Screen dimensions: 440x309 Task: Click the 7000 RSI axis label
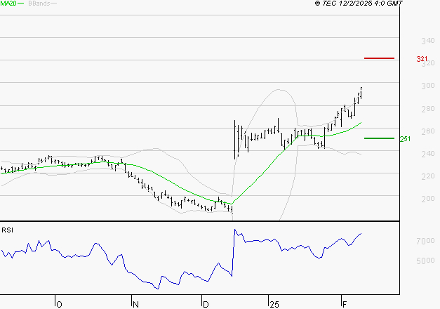pos(425,241)
